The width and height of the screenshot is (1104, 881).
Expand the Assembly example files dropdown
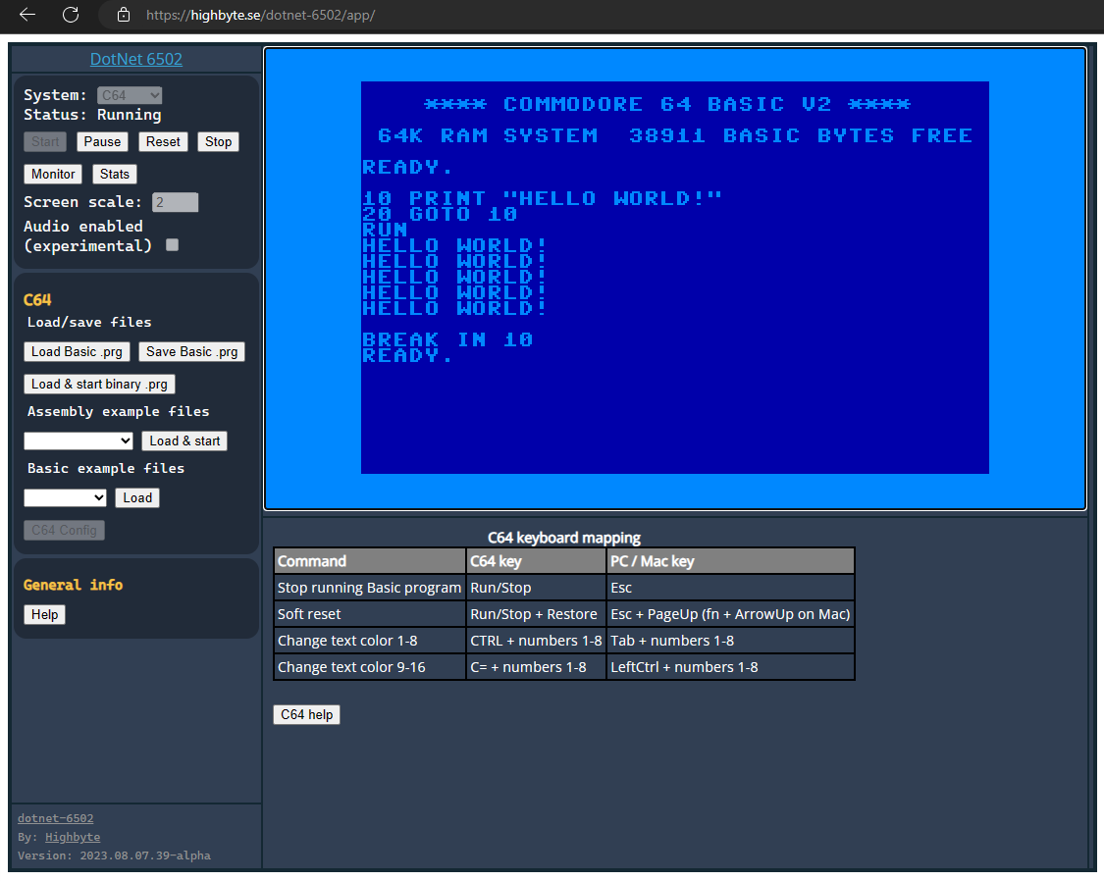(79, 441)
